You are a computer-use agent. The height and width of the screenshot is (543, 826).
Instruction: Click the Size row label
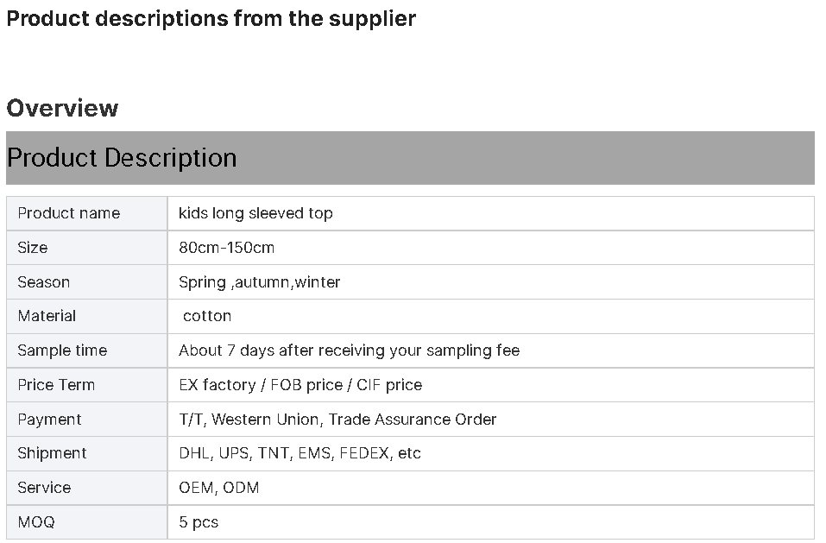tap(87, 248)
